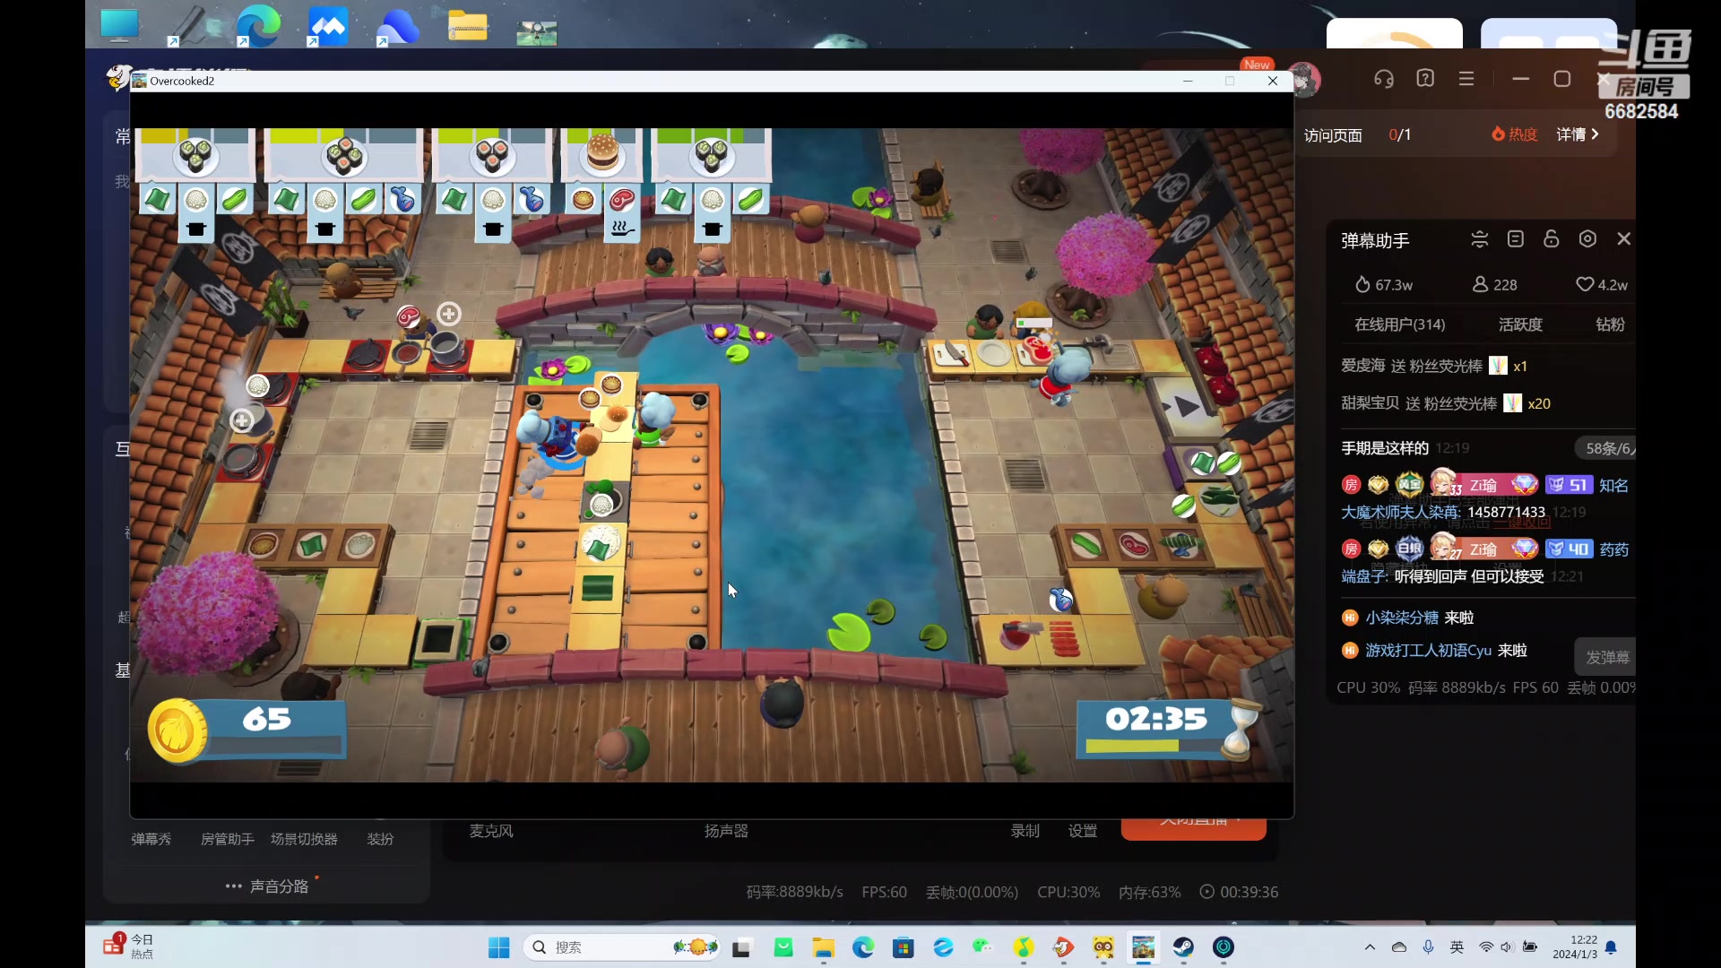Open Steam from the taskbar
The width and height of the screenshot is (1721, 968).
(x=1183, y=947)
